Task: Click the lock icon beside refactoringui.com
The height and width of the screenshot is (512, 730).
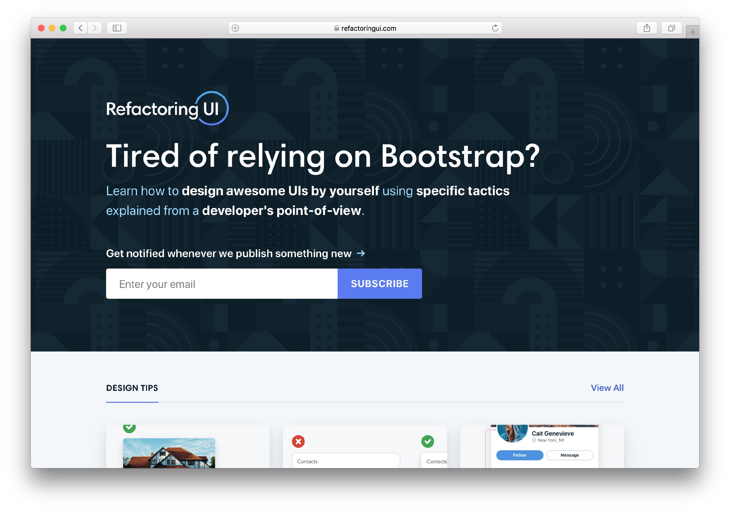Action: (336, 28)
